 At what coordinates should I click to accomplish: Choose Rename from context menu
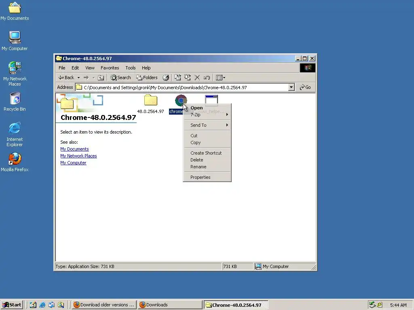207,167
